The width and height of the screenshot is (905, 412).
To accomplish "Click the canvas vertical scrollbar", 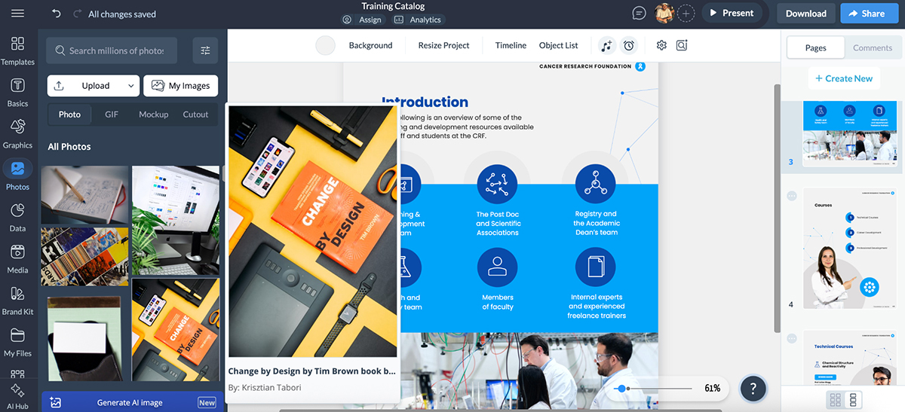I will [x=777, y=207].
